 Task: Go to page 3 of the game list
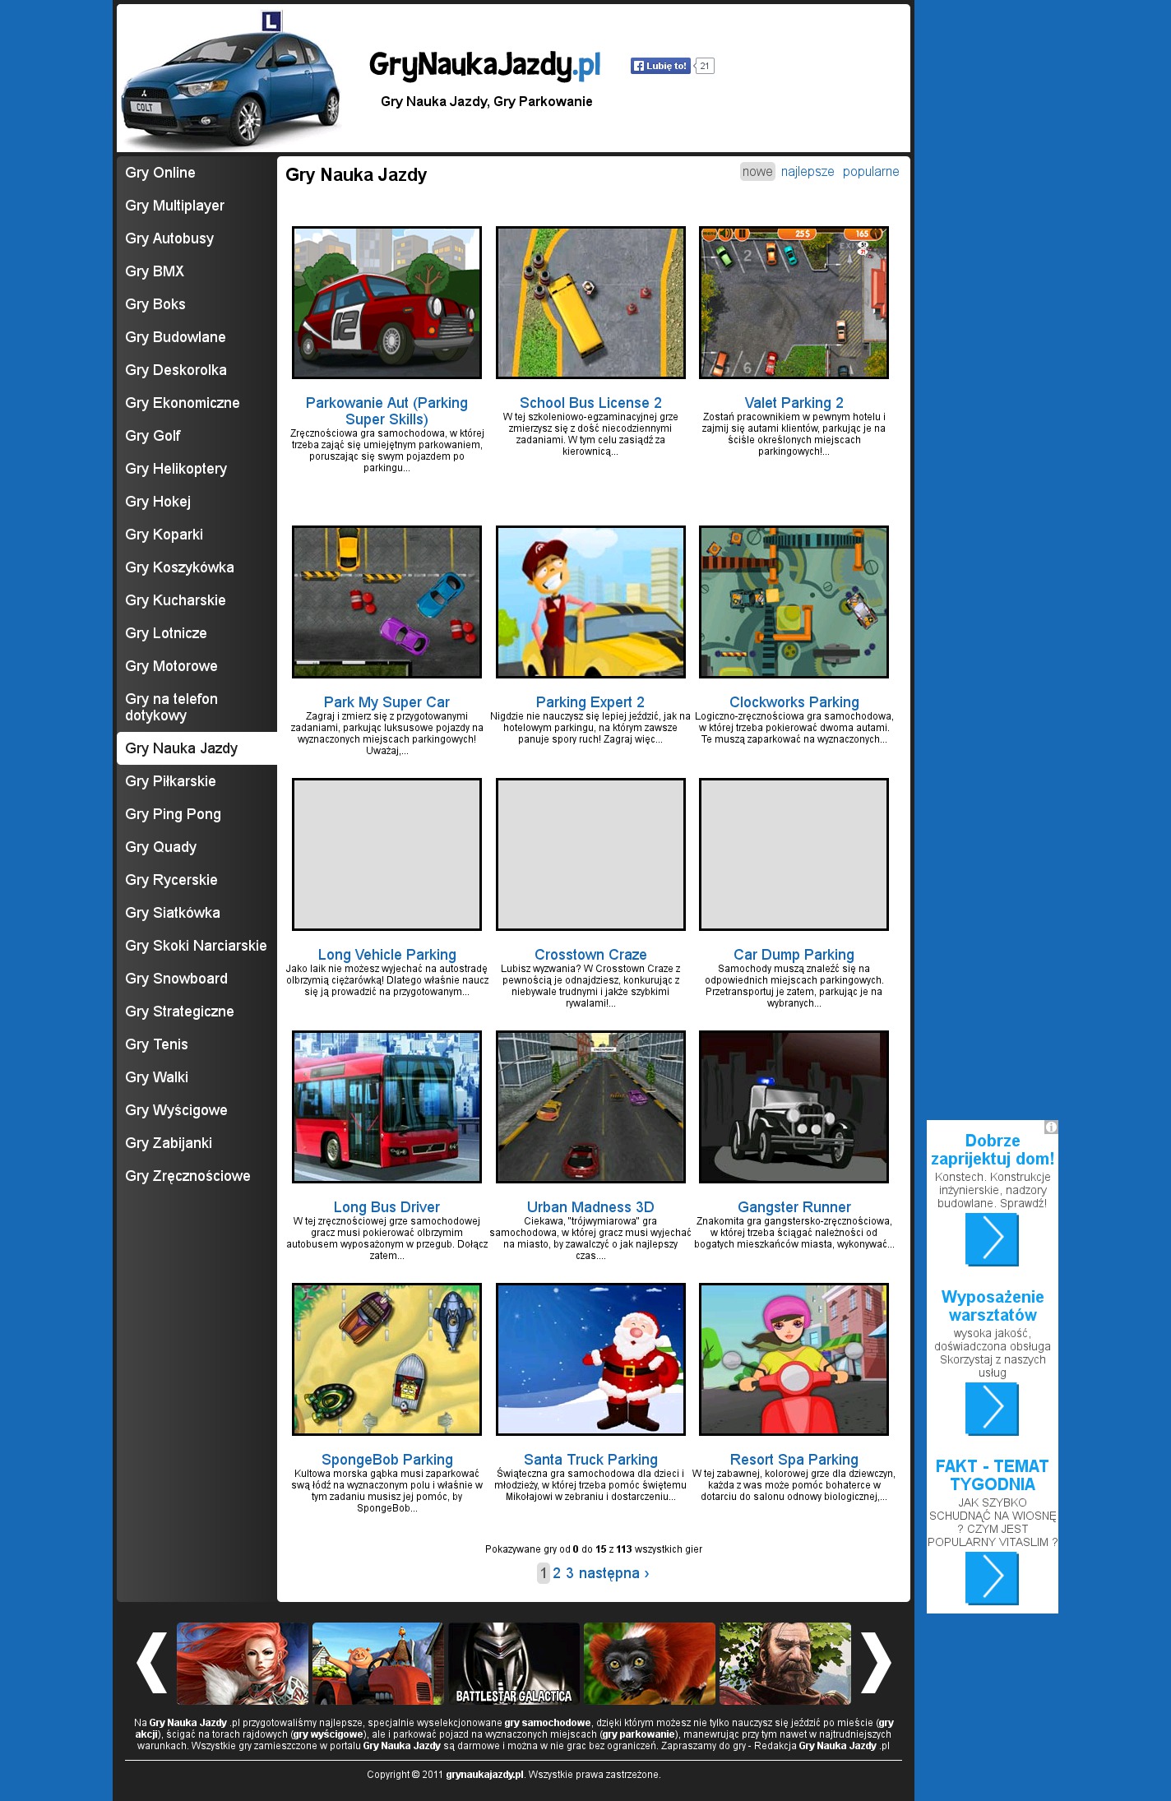click(570, 1573)
